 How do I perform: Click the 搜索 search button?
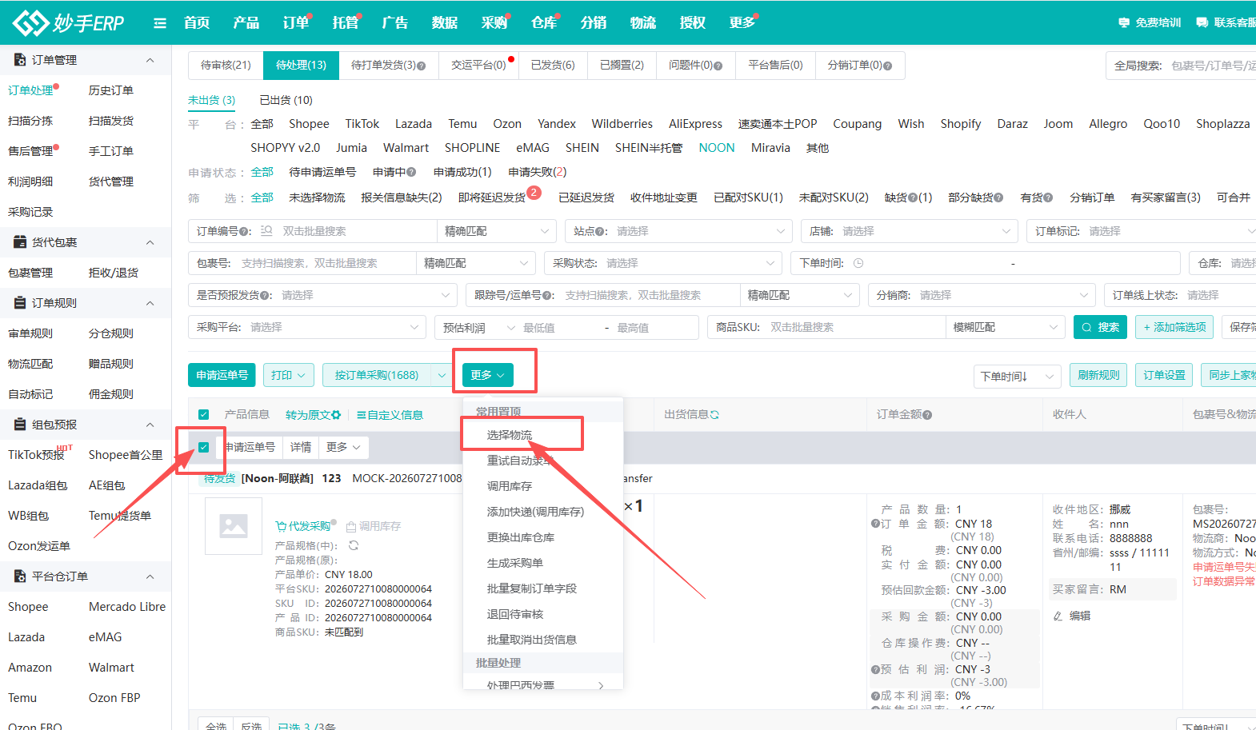pos(1100,327)
